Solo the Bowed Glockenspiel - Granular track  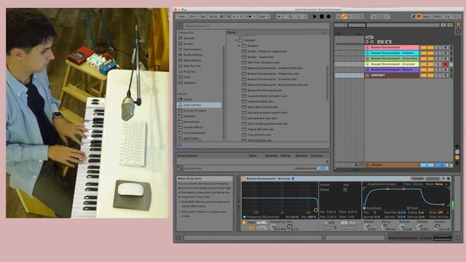[x=438, y=64]
